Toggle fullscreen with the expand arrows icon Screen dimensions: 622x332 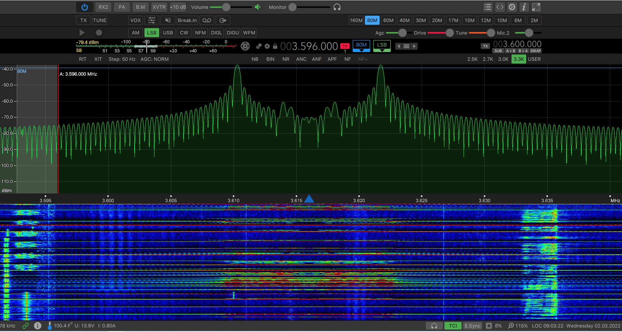(536, 7)
